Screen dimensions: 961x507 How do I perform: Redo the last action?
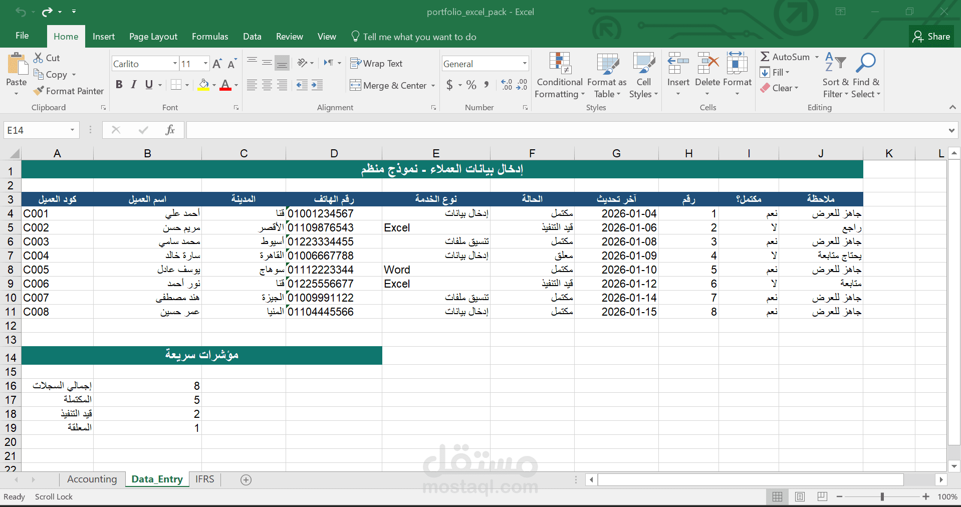[x=47, y=12]
